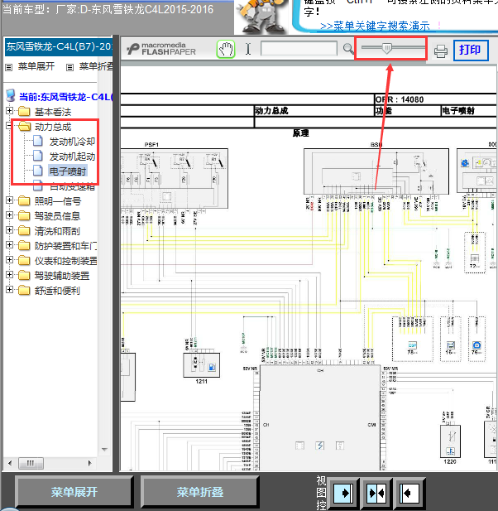Click the 当前车型 header text
The image size is (498, 511).
[108, 9]
